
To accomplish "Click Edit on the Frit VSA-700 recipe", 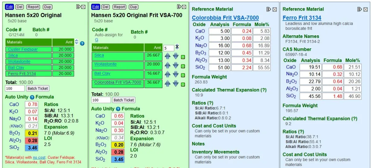I will [96, 7].
